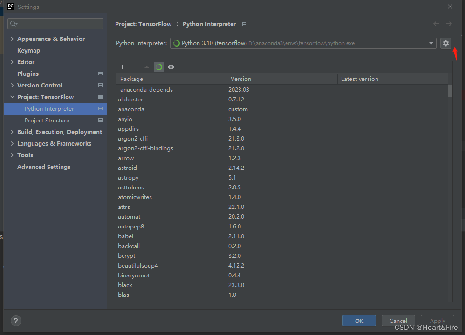Select the babel package row
The height and width of the screenshot is (335, 465).
click(282, 236)
